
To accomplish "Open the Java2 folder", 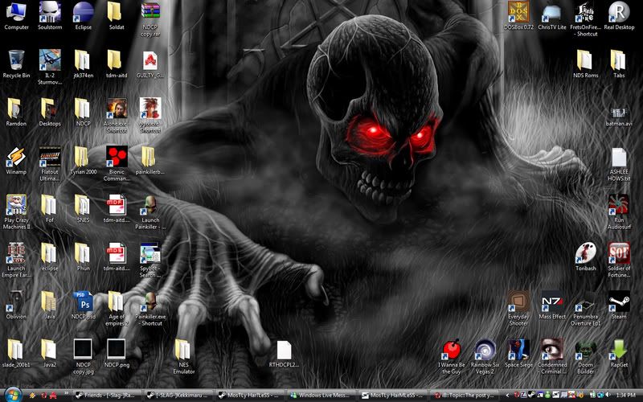I will tap(50, 354).
